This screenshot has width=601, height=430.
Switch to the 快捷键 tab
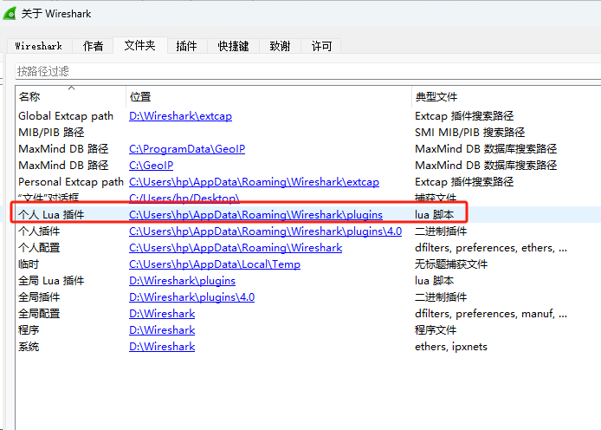coord(233,46)
